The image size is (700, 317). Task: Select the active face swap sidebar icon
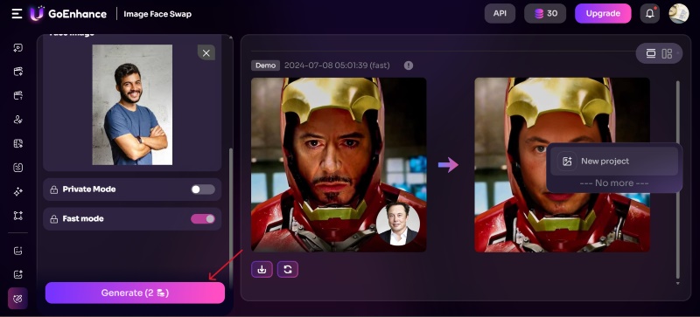(x=17, y=299)
